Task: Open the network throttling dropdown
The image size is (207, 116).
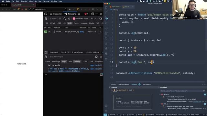Action: pos(93,19)
